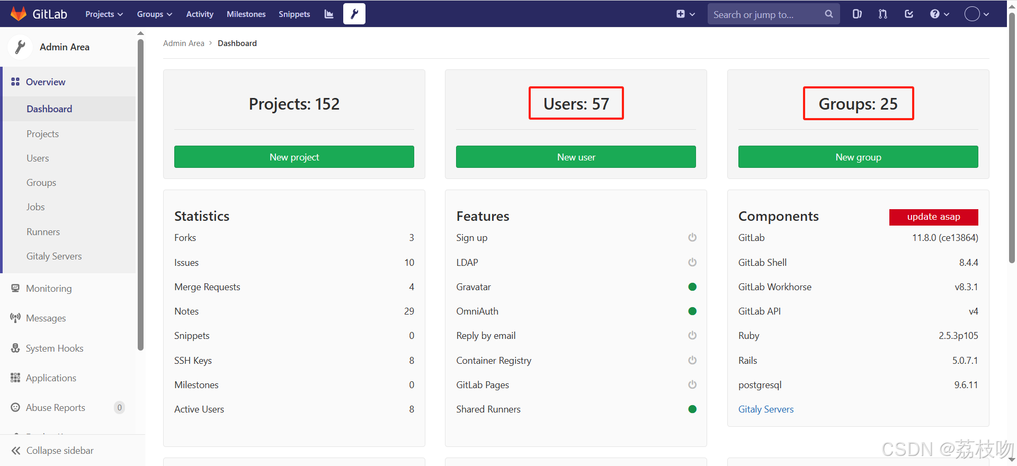Collapse the sidebar using the double-chevron
This screenshot has height=466, width=1017.
click(16, 451)
